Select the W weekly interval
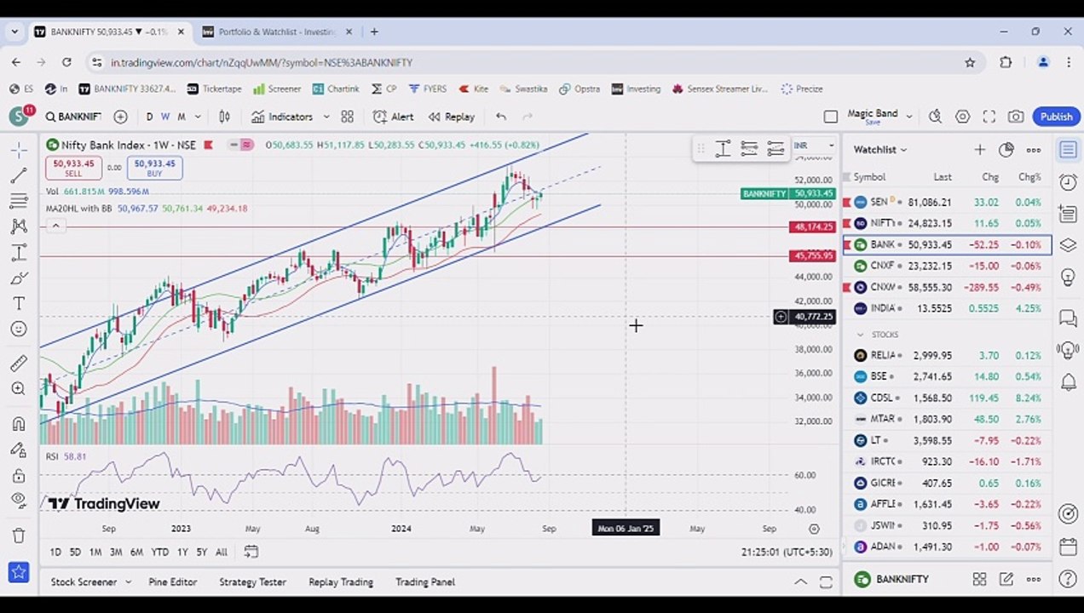1084x613 pixels. point(165,117)
